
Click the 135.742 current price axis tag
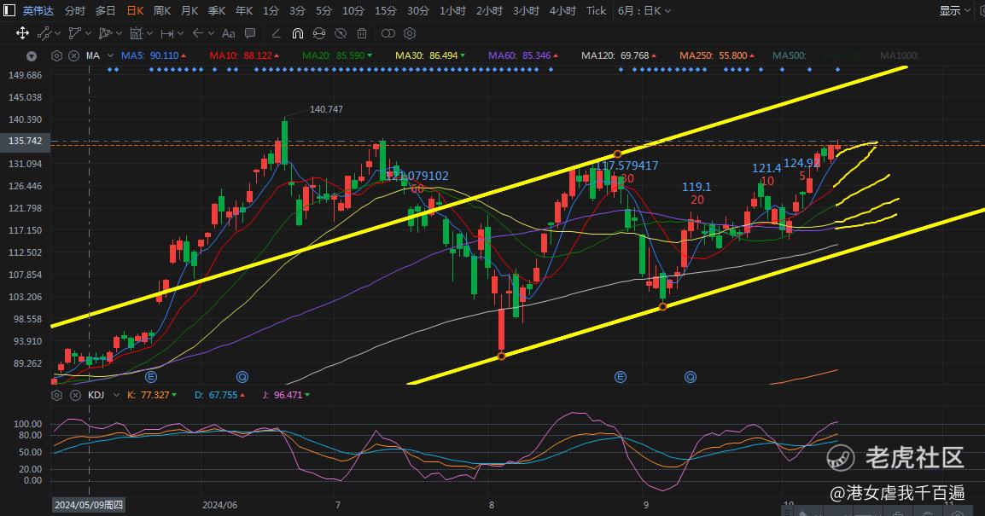click(25, 142)
